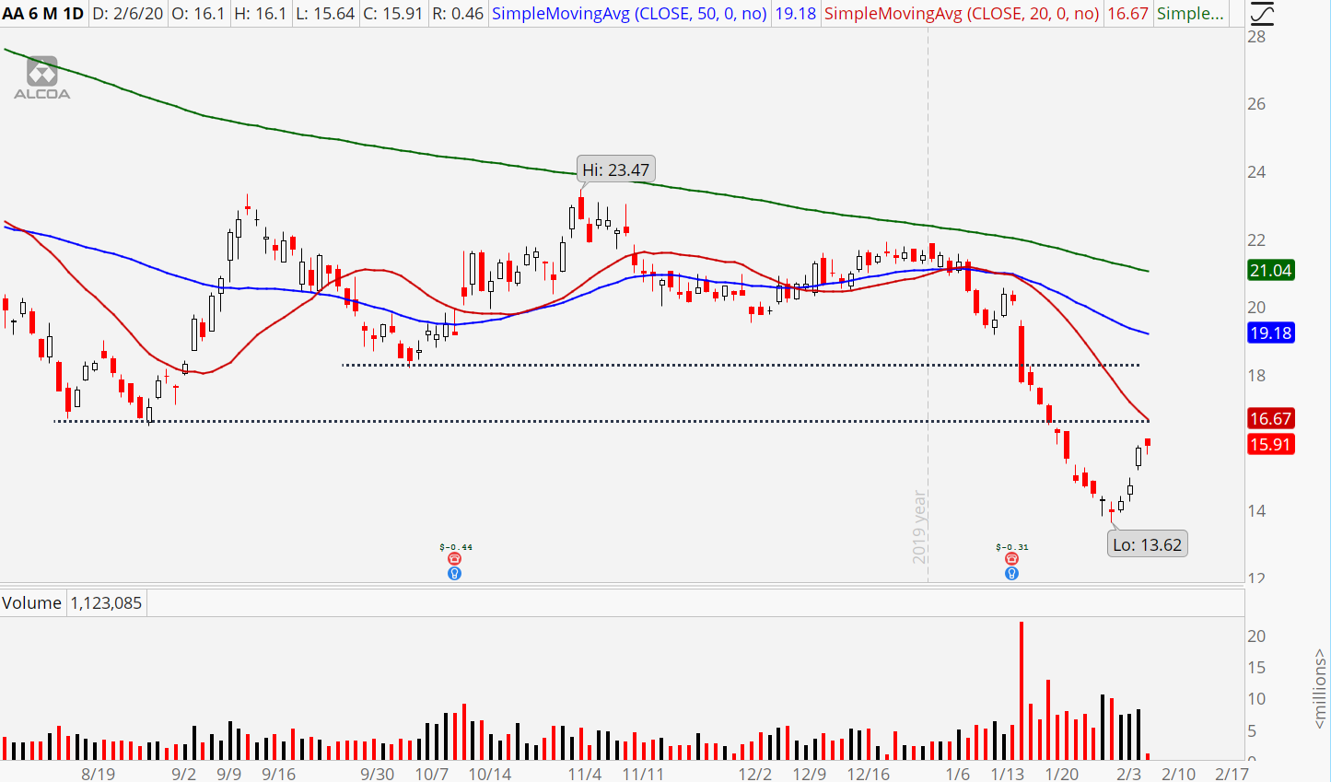Open the red phone icon under $-0.31
The image size is (1331, 782).
[x=1011, y=559]
